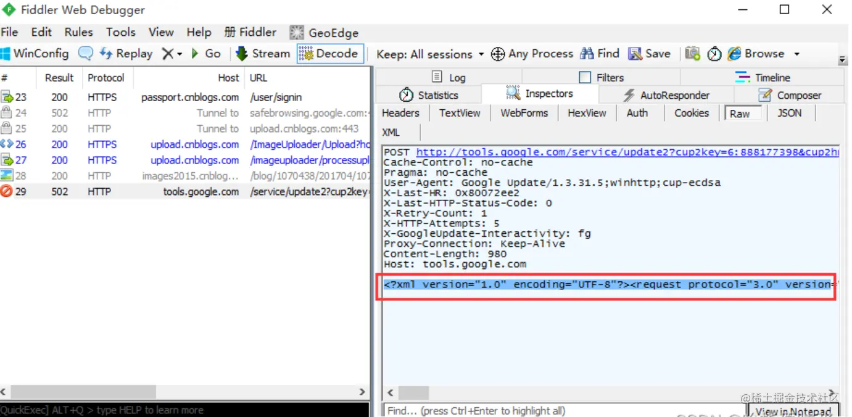Click session list horizontal scrollbar left arrow
Viewport: 852px width, 417px height.
[4, 392]
